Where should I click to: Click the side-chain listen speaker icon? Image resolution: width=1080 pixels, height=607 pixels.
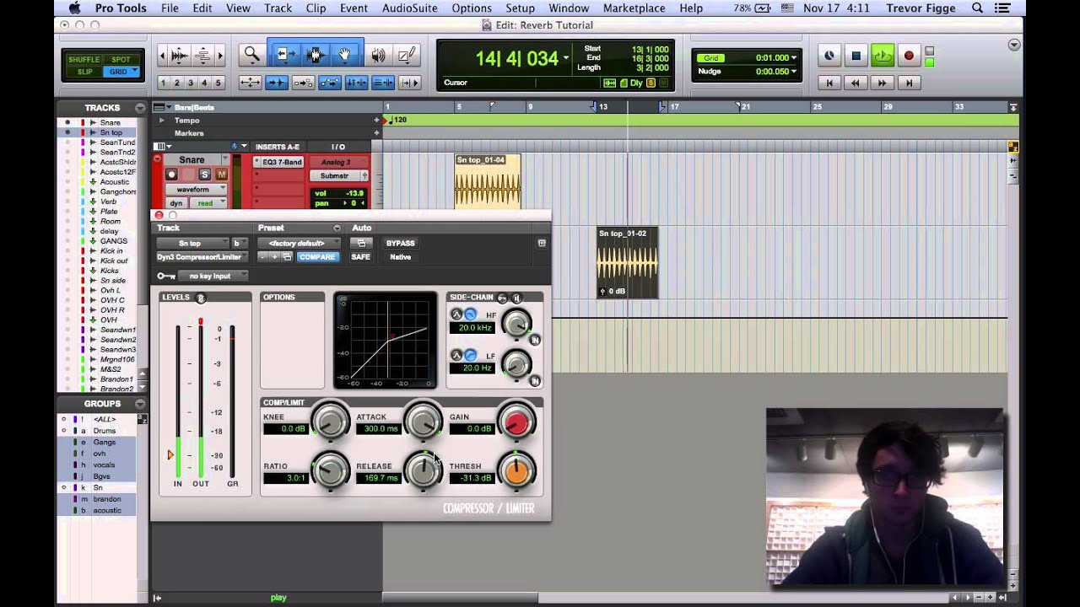point(517,298)
